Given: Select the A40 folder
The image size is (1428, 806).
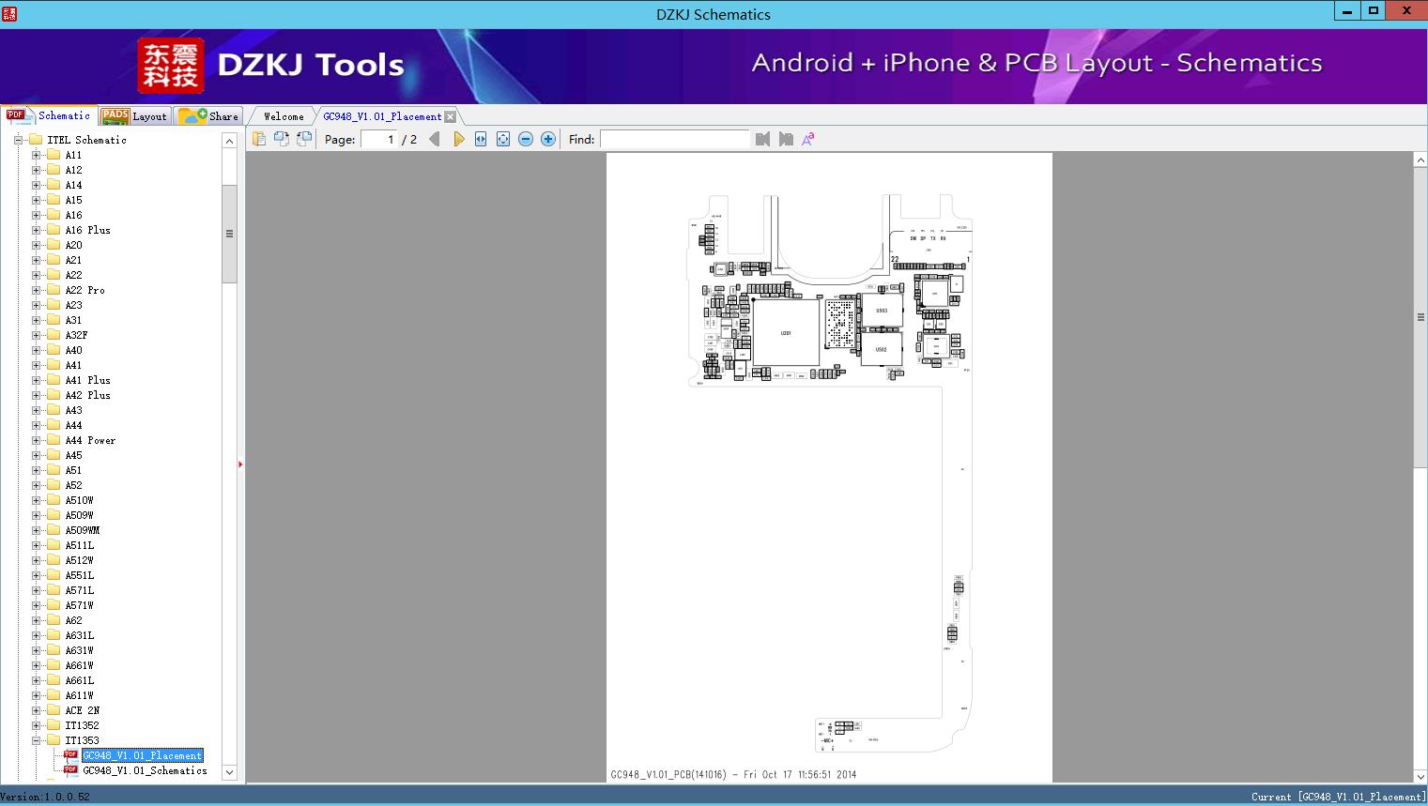Looking at the screenshot, I should pos(73,350).
